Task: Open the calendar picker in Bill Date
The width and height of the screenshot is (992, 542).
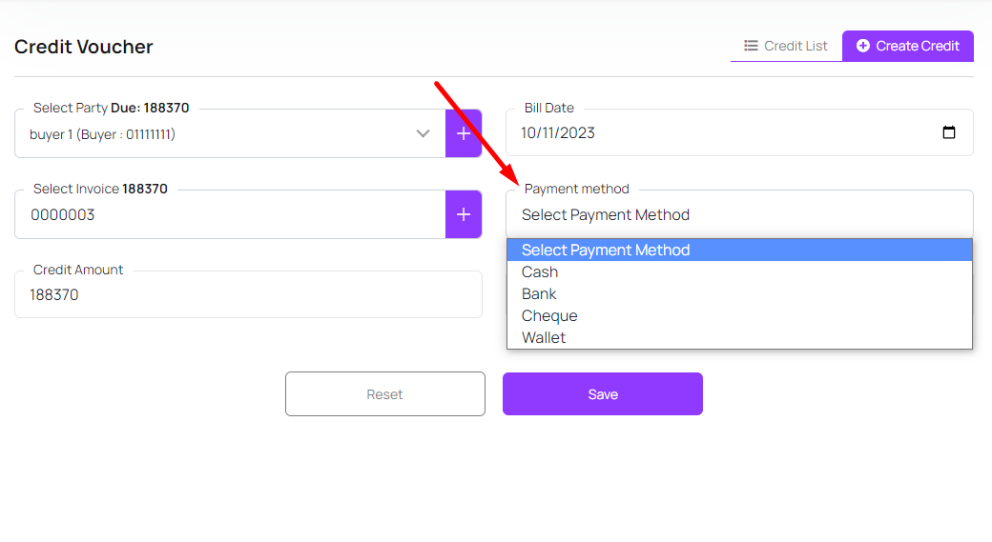Action: (948, 133)
